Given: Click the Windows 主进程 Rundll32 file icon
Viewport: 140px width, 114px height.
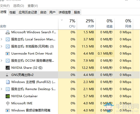Looking at the screenshot, I should [x=8, y=82].
